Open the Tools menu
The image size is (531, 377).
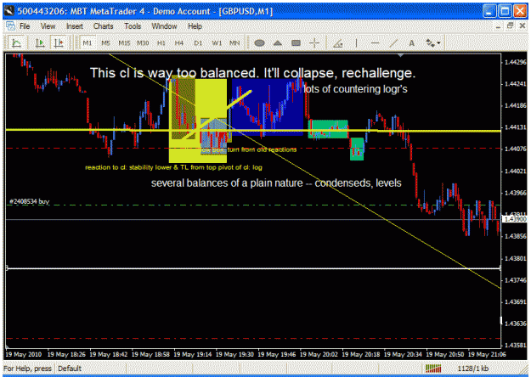pos(133,26)
